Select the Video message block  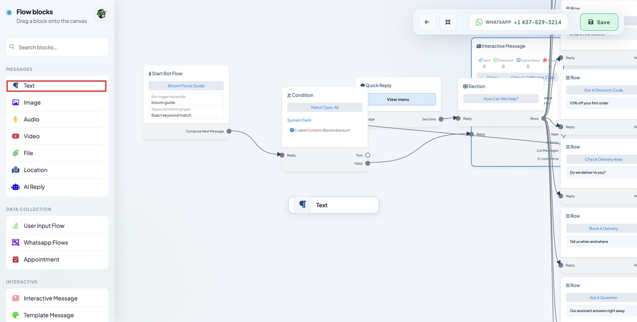pos(57,136)
